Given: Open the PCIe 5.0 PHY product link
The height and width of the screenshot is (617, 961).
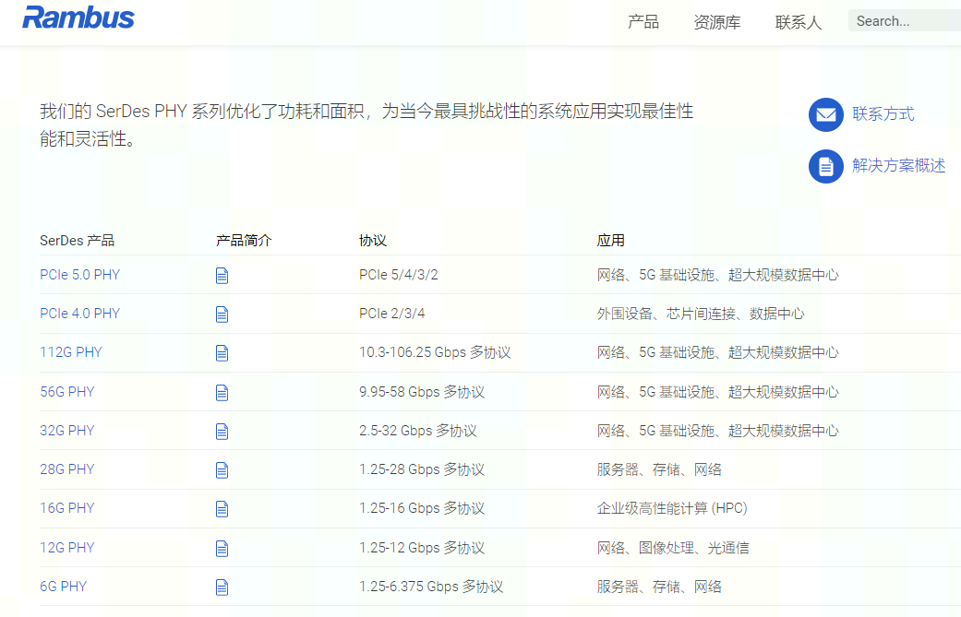Looking at the screenshot, I should (79, 275).
